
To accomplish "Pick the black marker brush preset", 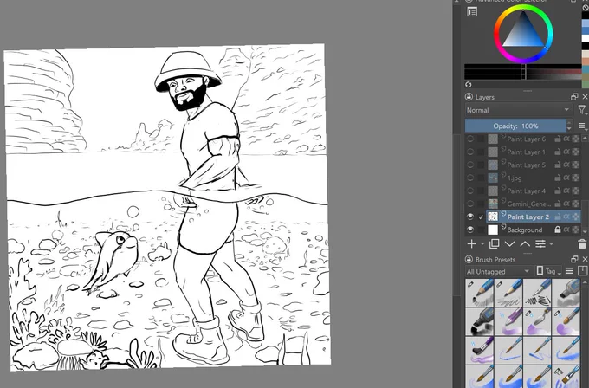I will (x=480, y=321).
